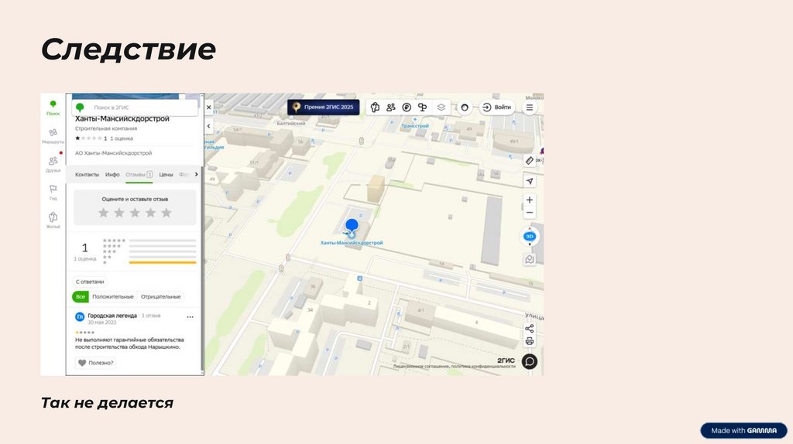
Task: Select the Положительные reviews filter
Action: 113,296
